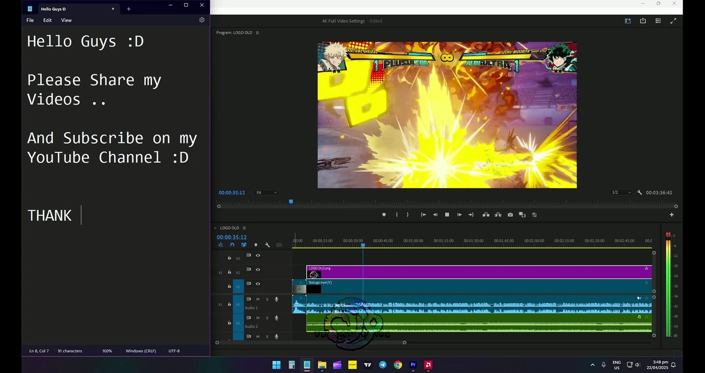This screenshot has width=705, height=373.
Task: Toggle sync lock on Audio 1 track
Action: click(248, 299)
